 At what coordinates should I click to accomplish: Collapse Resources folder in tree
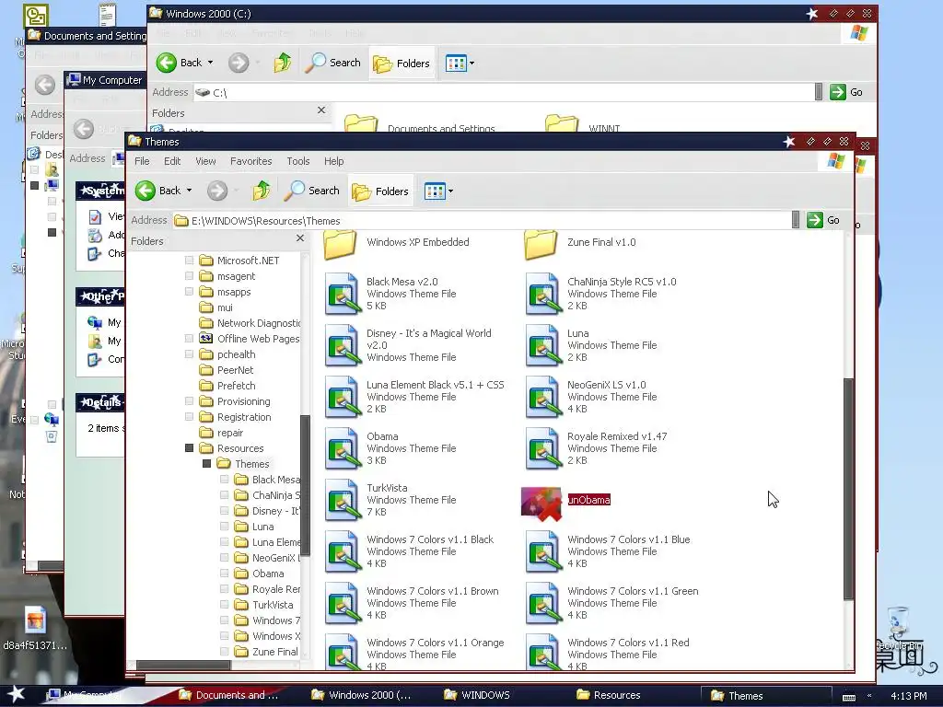click(x=189, y=448)
